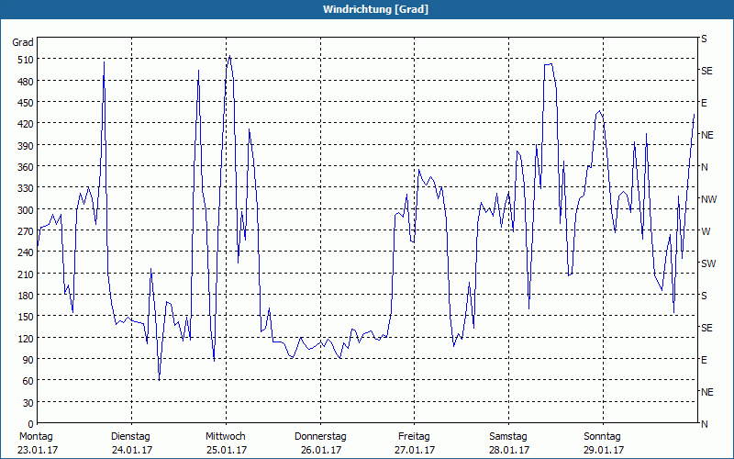Screen dimensions: 734x459
Task: Click the Freitag day label
Action: (414, 437)
